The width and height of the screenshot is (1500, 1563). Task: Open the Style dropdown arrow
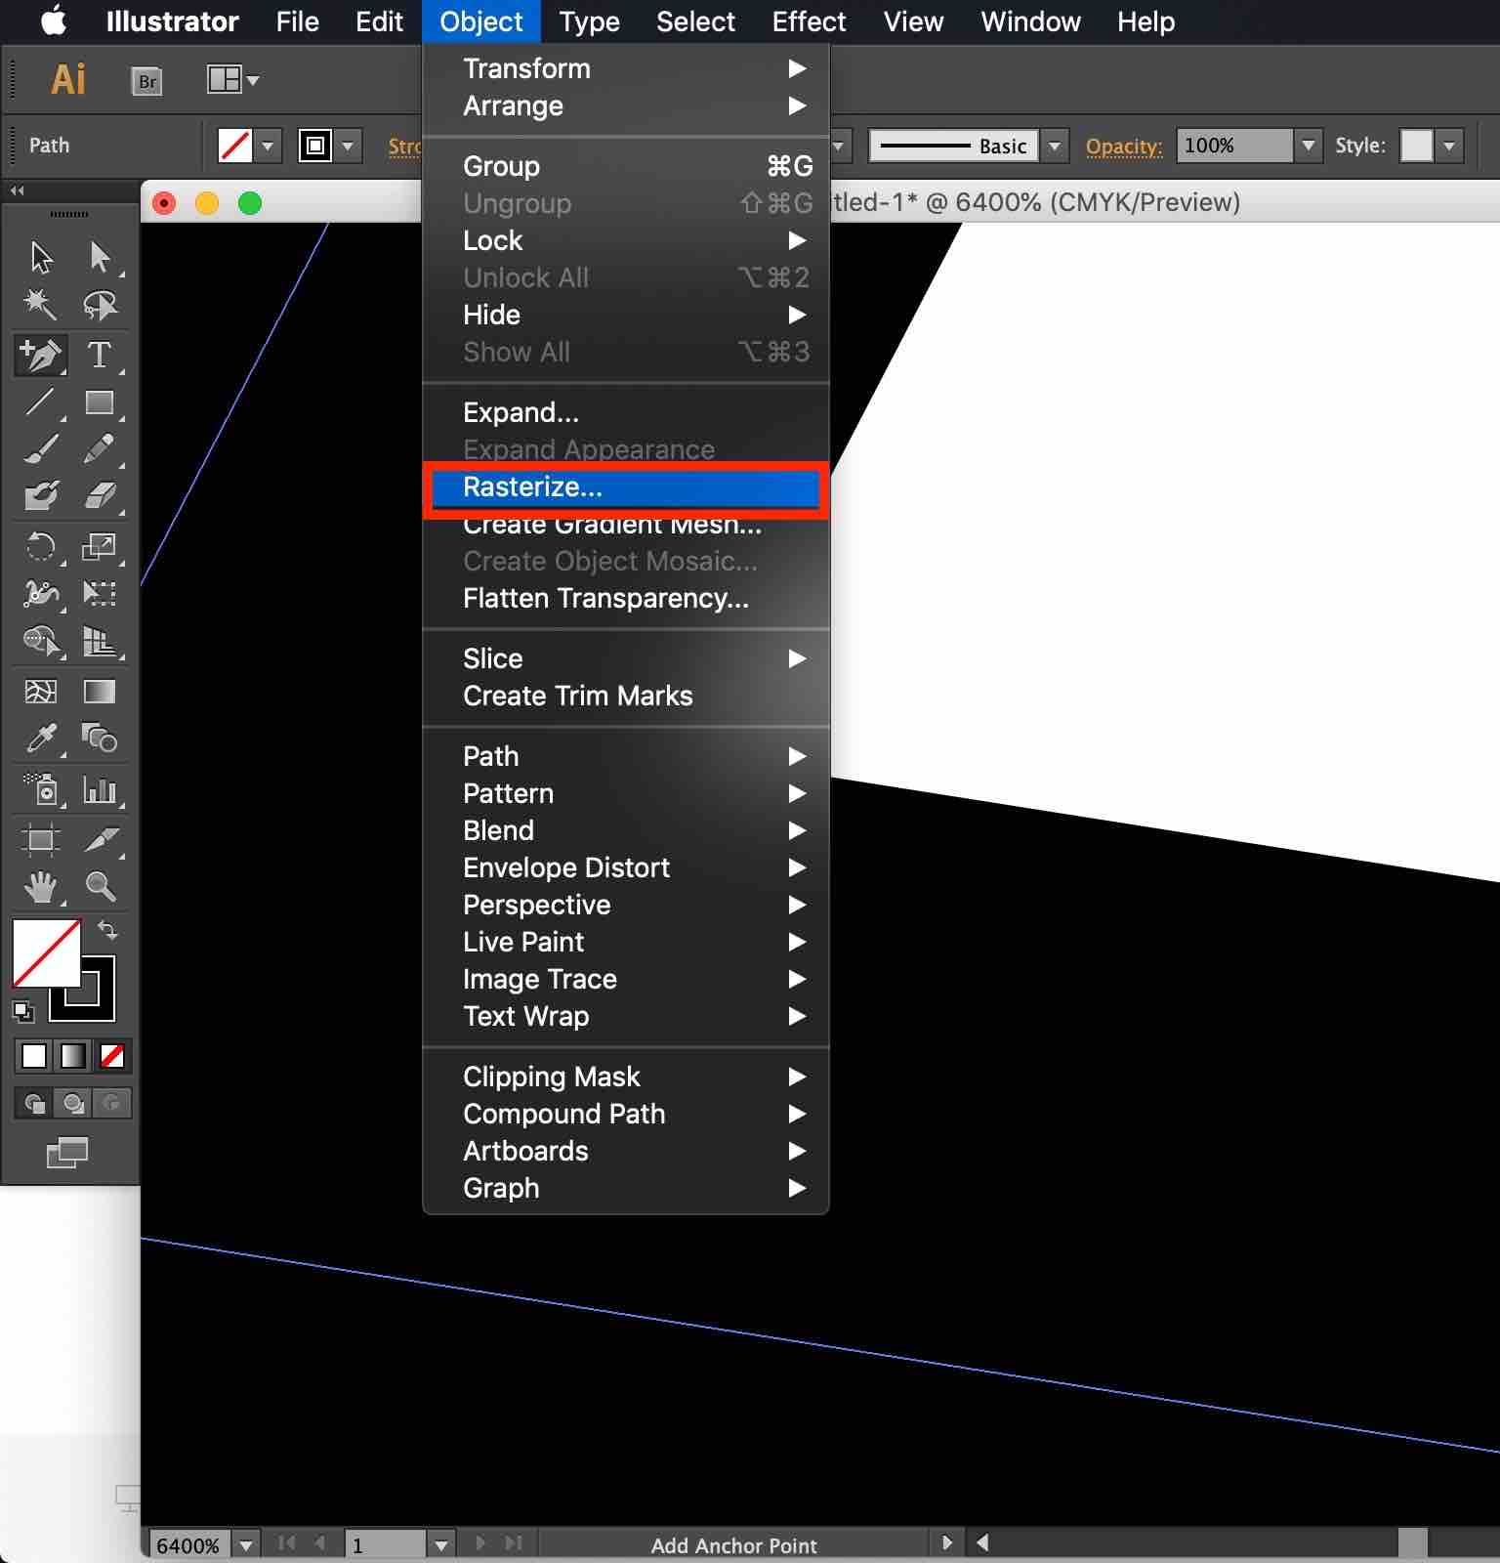(1449, 147)
